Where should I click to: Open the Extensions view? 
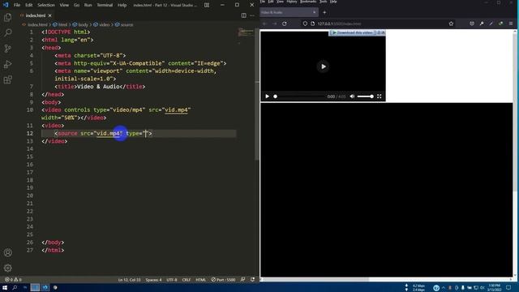pos(7,79)
